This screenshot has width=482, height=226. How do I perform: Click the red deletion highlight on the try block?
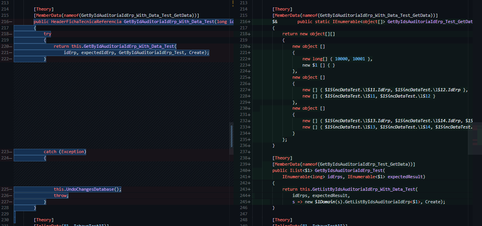[47, 34]
